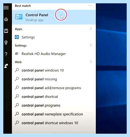The width and height of the screenshot is (130, 137).
Task: Open the Settings app result
Action: point(54,37)
